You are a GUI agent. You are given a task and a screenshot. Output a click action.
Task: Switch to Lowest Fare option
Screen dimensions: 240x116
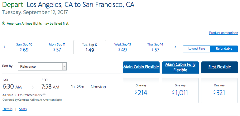pos(197,49)
